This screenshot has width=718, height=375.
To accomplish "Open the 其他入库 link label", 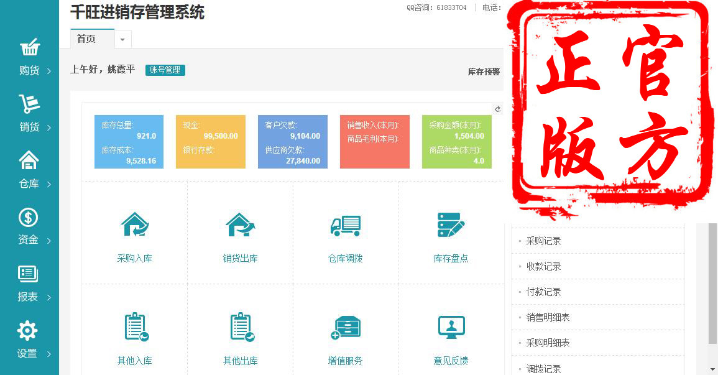I will tap(135, 361).
